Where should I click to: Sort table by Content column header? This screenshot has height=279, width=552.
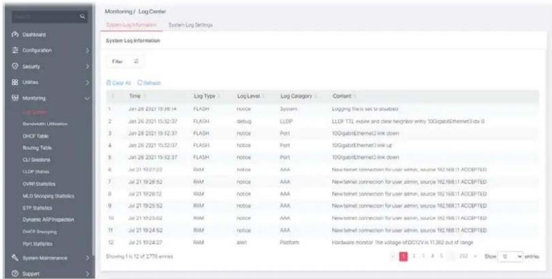[342, 96]
